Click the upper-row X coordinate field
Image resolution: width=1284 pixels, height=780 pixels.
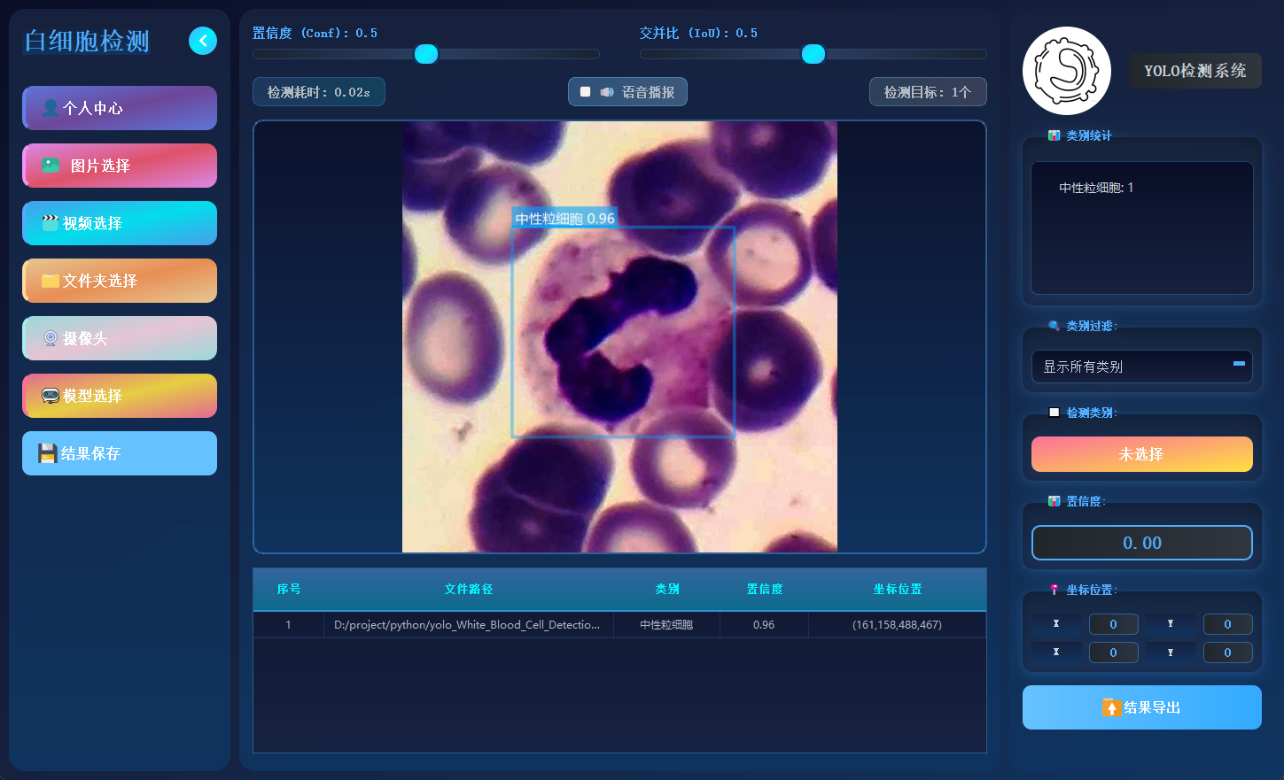pyautogui.click(x=1114, y=624)
